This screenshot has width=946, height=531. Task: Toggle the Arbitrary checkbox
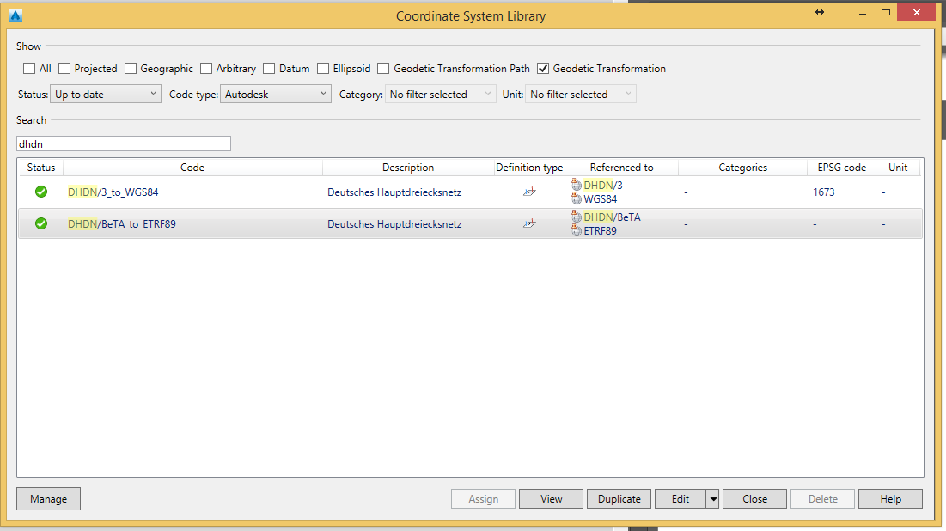pos(206,68)
